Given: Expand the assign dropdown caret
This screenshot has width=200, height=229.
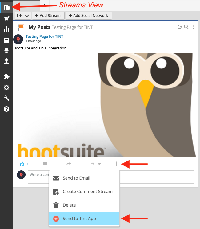Looking at the screenshot, I should tap(99, 164).
